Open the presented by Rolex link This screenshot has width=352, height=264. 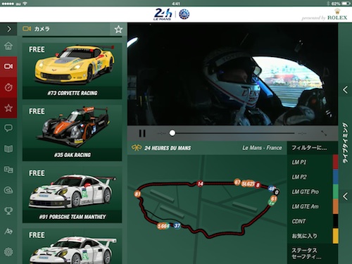pos(325,15)
